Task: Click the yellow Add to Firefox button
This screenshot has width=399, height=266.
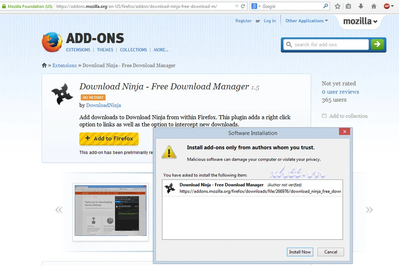Action: click(109, 139)
